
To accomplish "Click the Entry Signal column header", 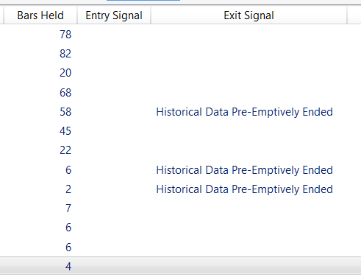I will click(x=114, y=15).
